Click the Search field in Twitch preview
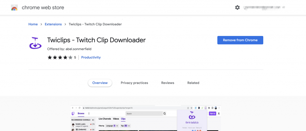This screenshot has height=131, width=306. [144, 113]
